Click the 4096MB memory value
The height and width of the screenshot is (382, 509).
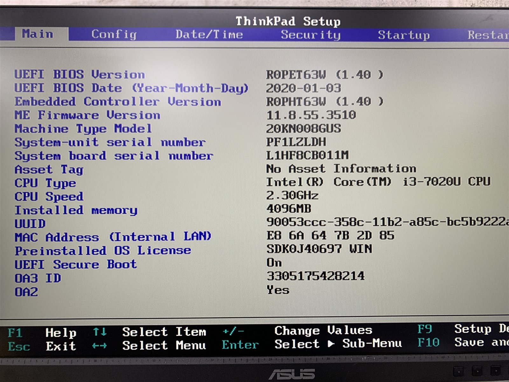click(289, 209)
